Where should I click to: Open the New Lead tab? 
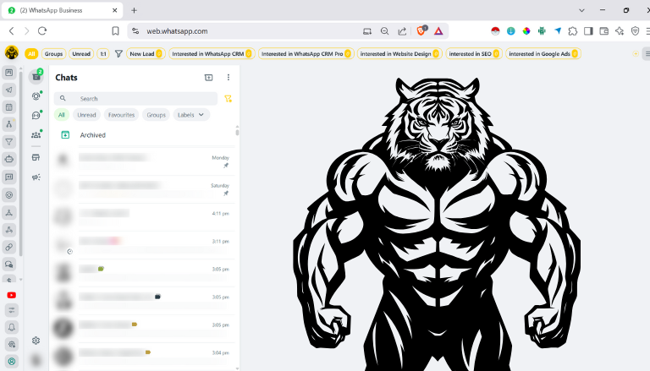[146, 54]
